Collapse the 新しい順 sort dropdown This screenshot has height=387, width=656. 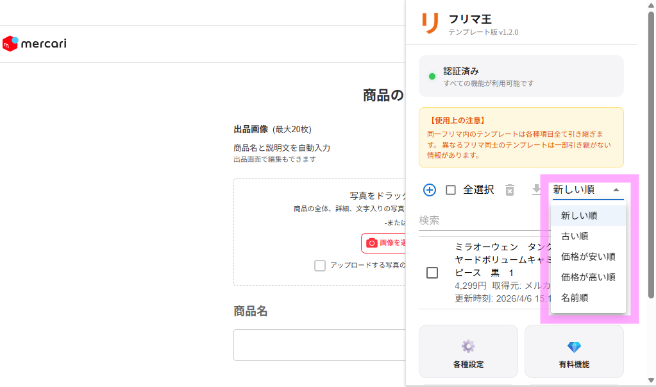(x=587, y=190)
